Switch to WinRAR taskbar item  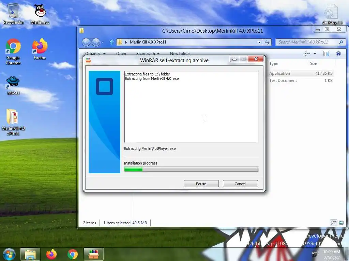coord(94,254)
